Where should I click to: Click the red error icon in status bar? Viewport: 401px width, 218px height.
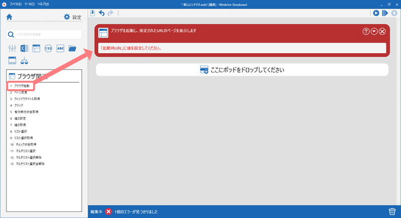coord(108,211)
